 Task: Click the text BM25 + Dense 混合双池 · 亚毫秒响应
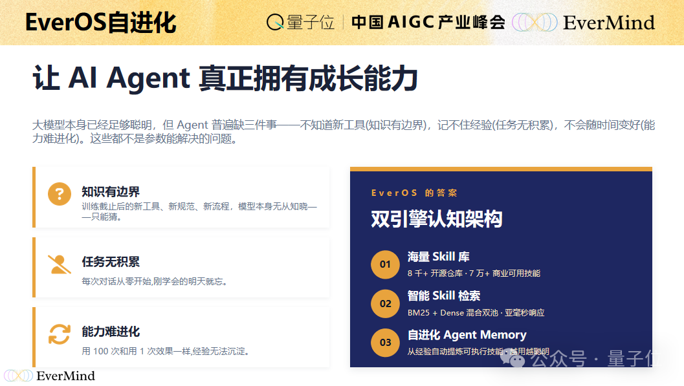(476, 313)
